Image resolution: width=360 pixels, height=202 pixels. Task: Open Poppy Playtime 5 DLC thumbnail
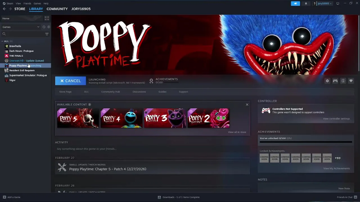point(78,118)
